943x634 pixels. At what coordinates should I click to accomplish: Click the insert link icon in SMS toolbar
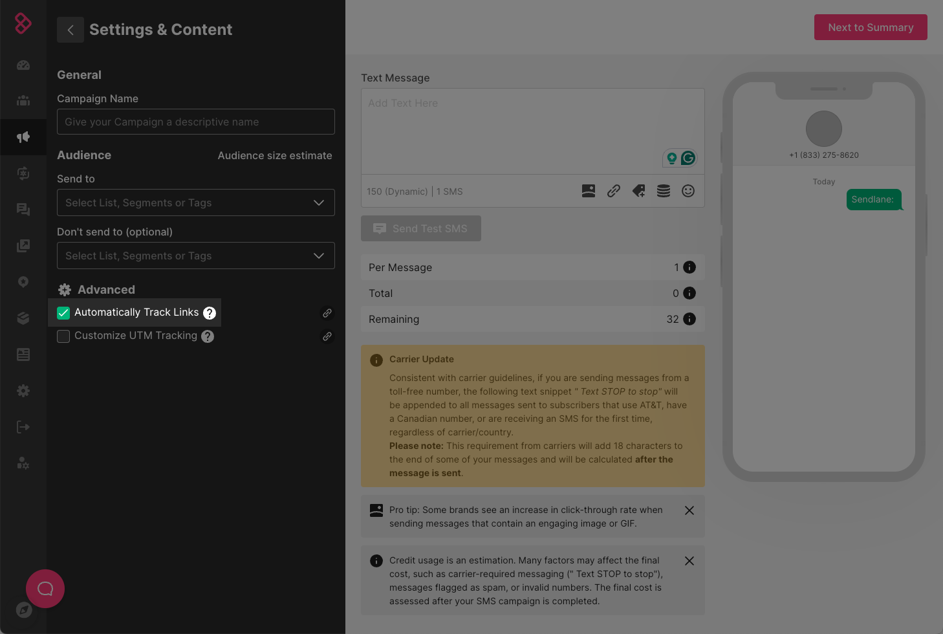(x=614, y=191)
